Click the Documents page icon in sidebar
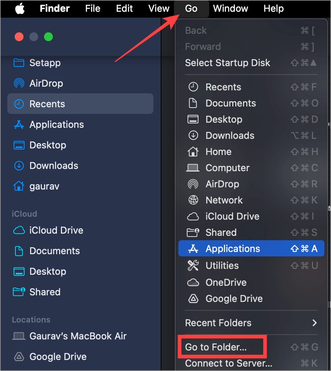The height and width of the screenshot is (371, 331). [x=19, y=251]
